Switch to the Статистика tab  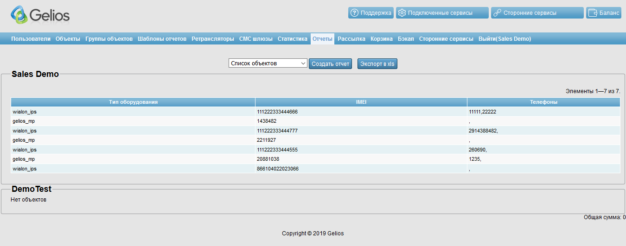click(x=292, y=39)
